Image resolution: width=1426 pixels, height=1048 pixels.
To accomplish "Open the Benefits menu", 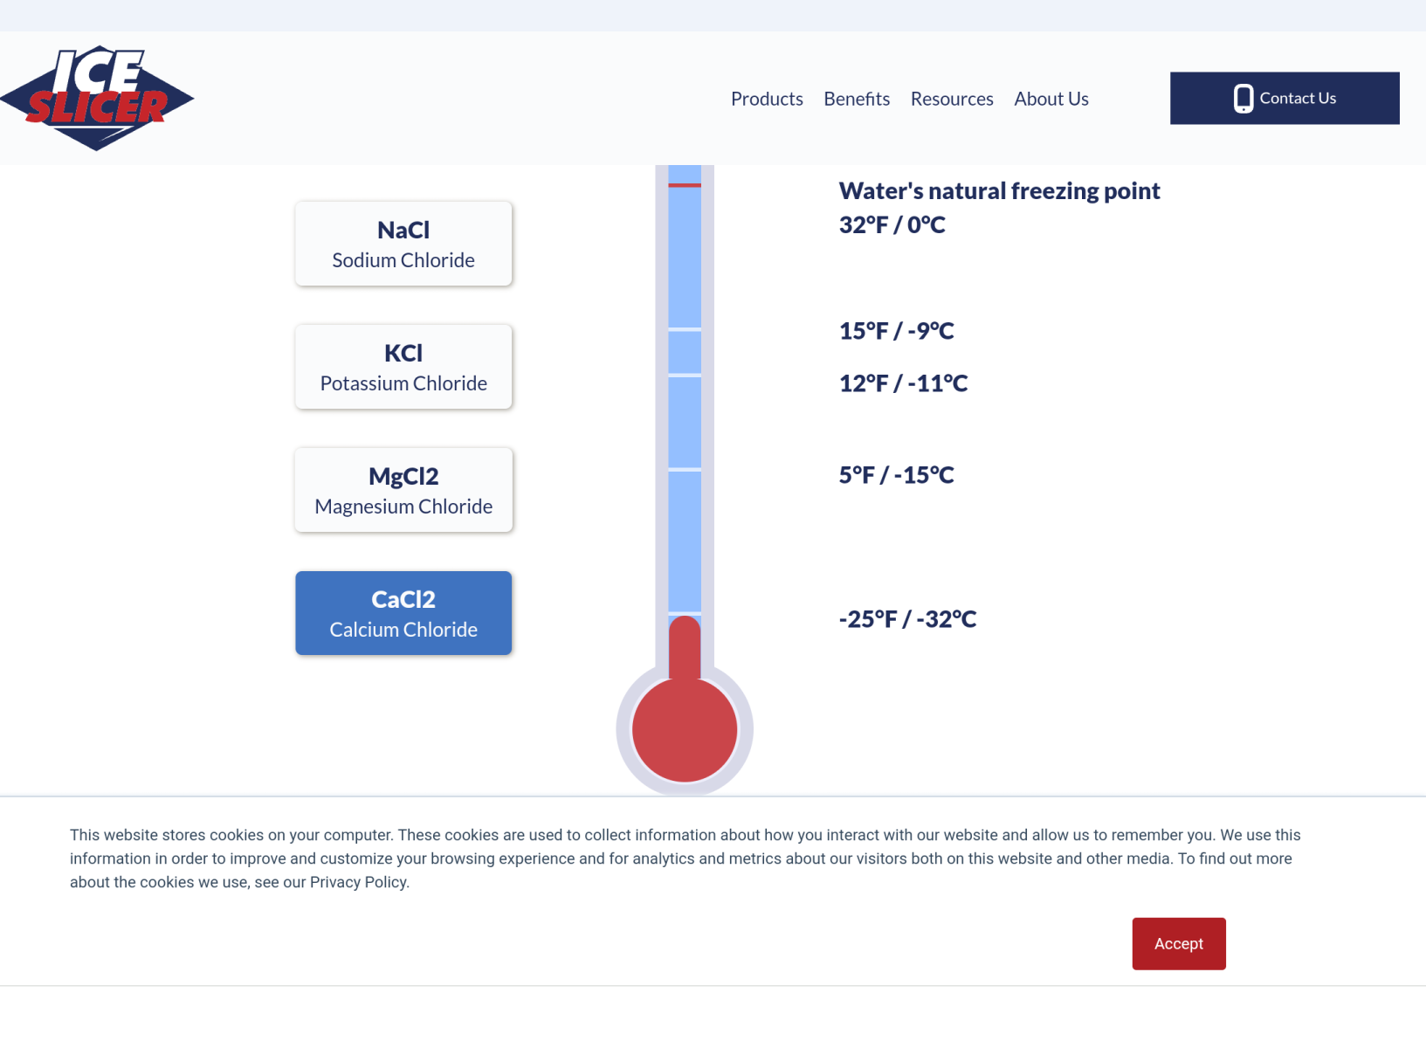I will click(857, 99).
